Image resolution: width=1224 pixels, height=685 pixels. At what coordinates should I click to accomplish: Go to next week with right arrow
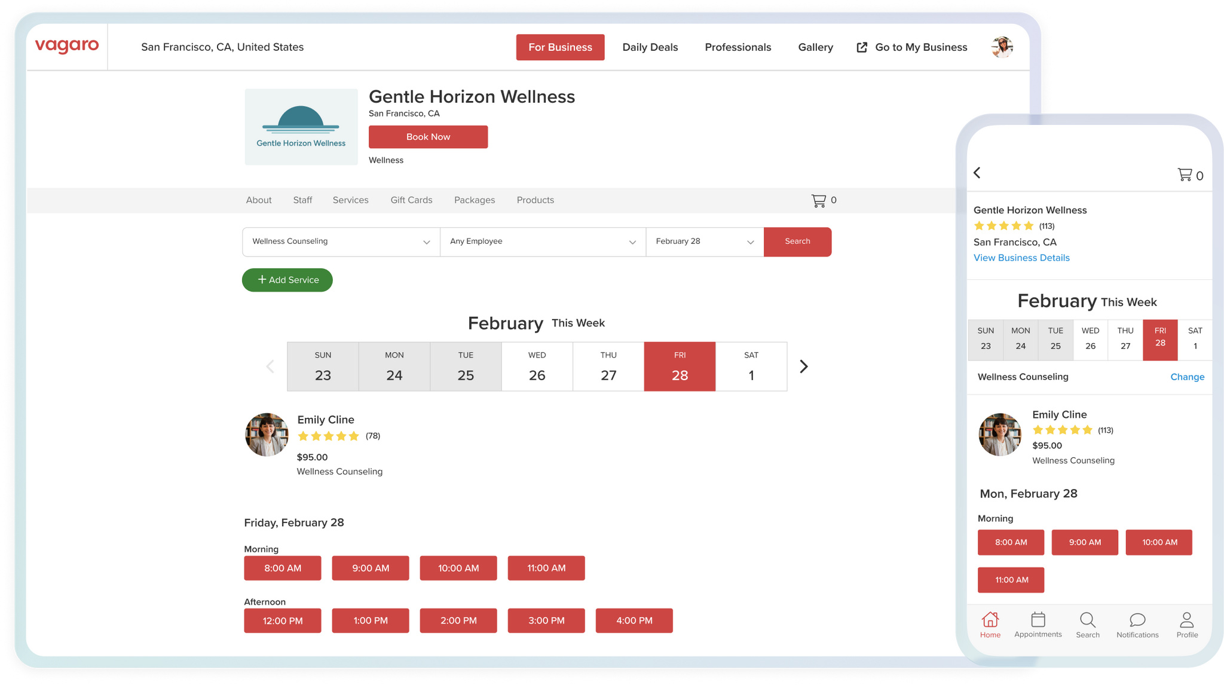point(804,366)
